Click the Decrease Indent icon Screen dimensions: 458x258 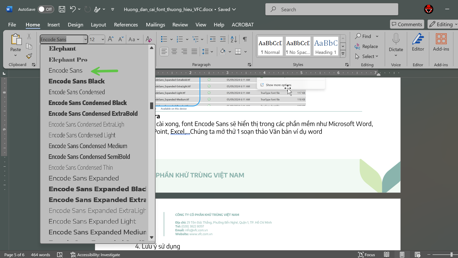[x=213, y=39]
